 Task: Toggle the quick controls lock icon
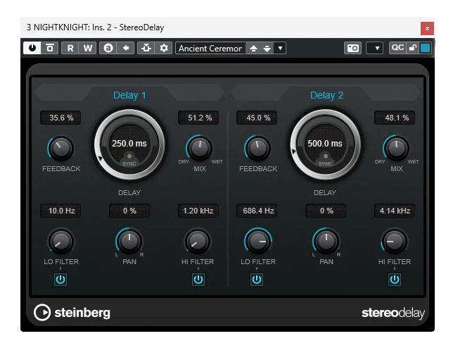(x=412, y=48)
